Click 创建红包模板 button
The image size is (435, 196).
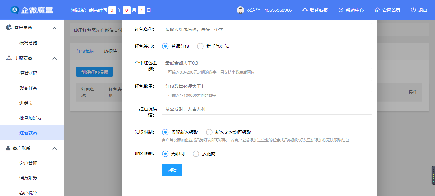(x=95, y=72)
